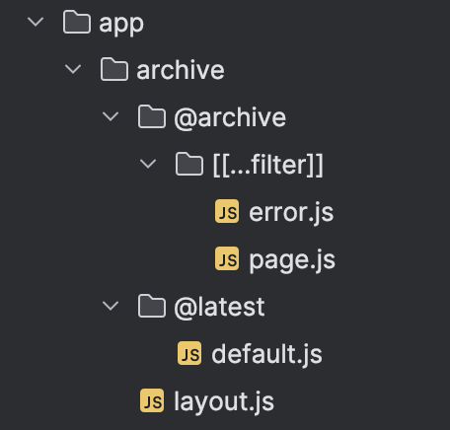Click the archive folder icon
The width and height of the screenshot is (450, 430).
coord(114,69)
